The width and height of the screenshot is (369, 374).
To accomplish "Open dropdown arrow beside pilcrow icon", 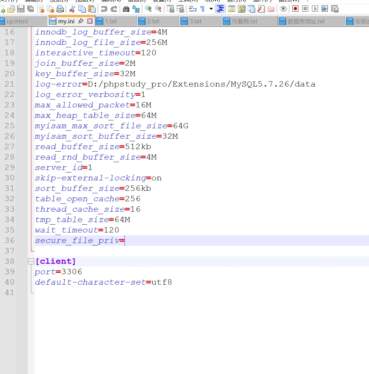I will pos(211,9).
